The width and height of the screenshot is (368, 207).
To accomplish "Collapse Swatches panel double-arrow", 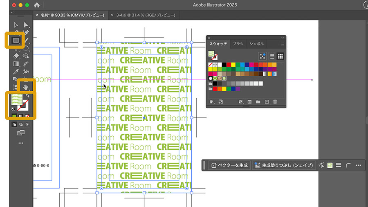I will 283,38.
